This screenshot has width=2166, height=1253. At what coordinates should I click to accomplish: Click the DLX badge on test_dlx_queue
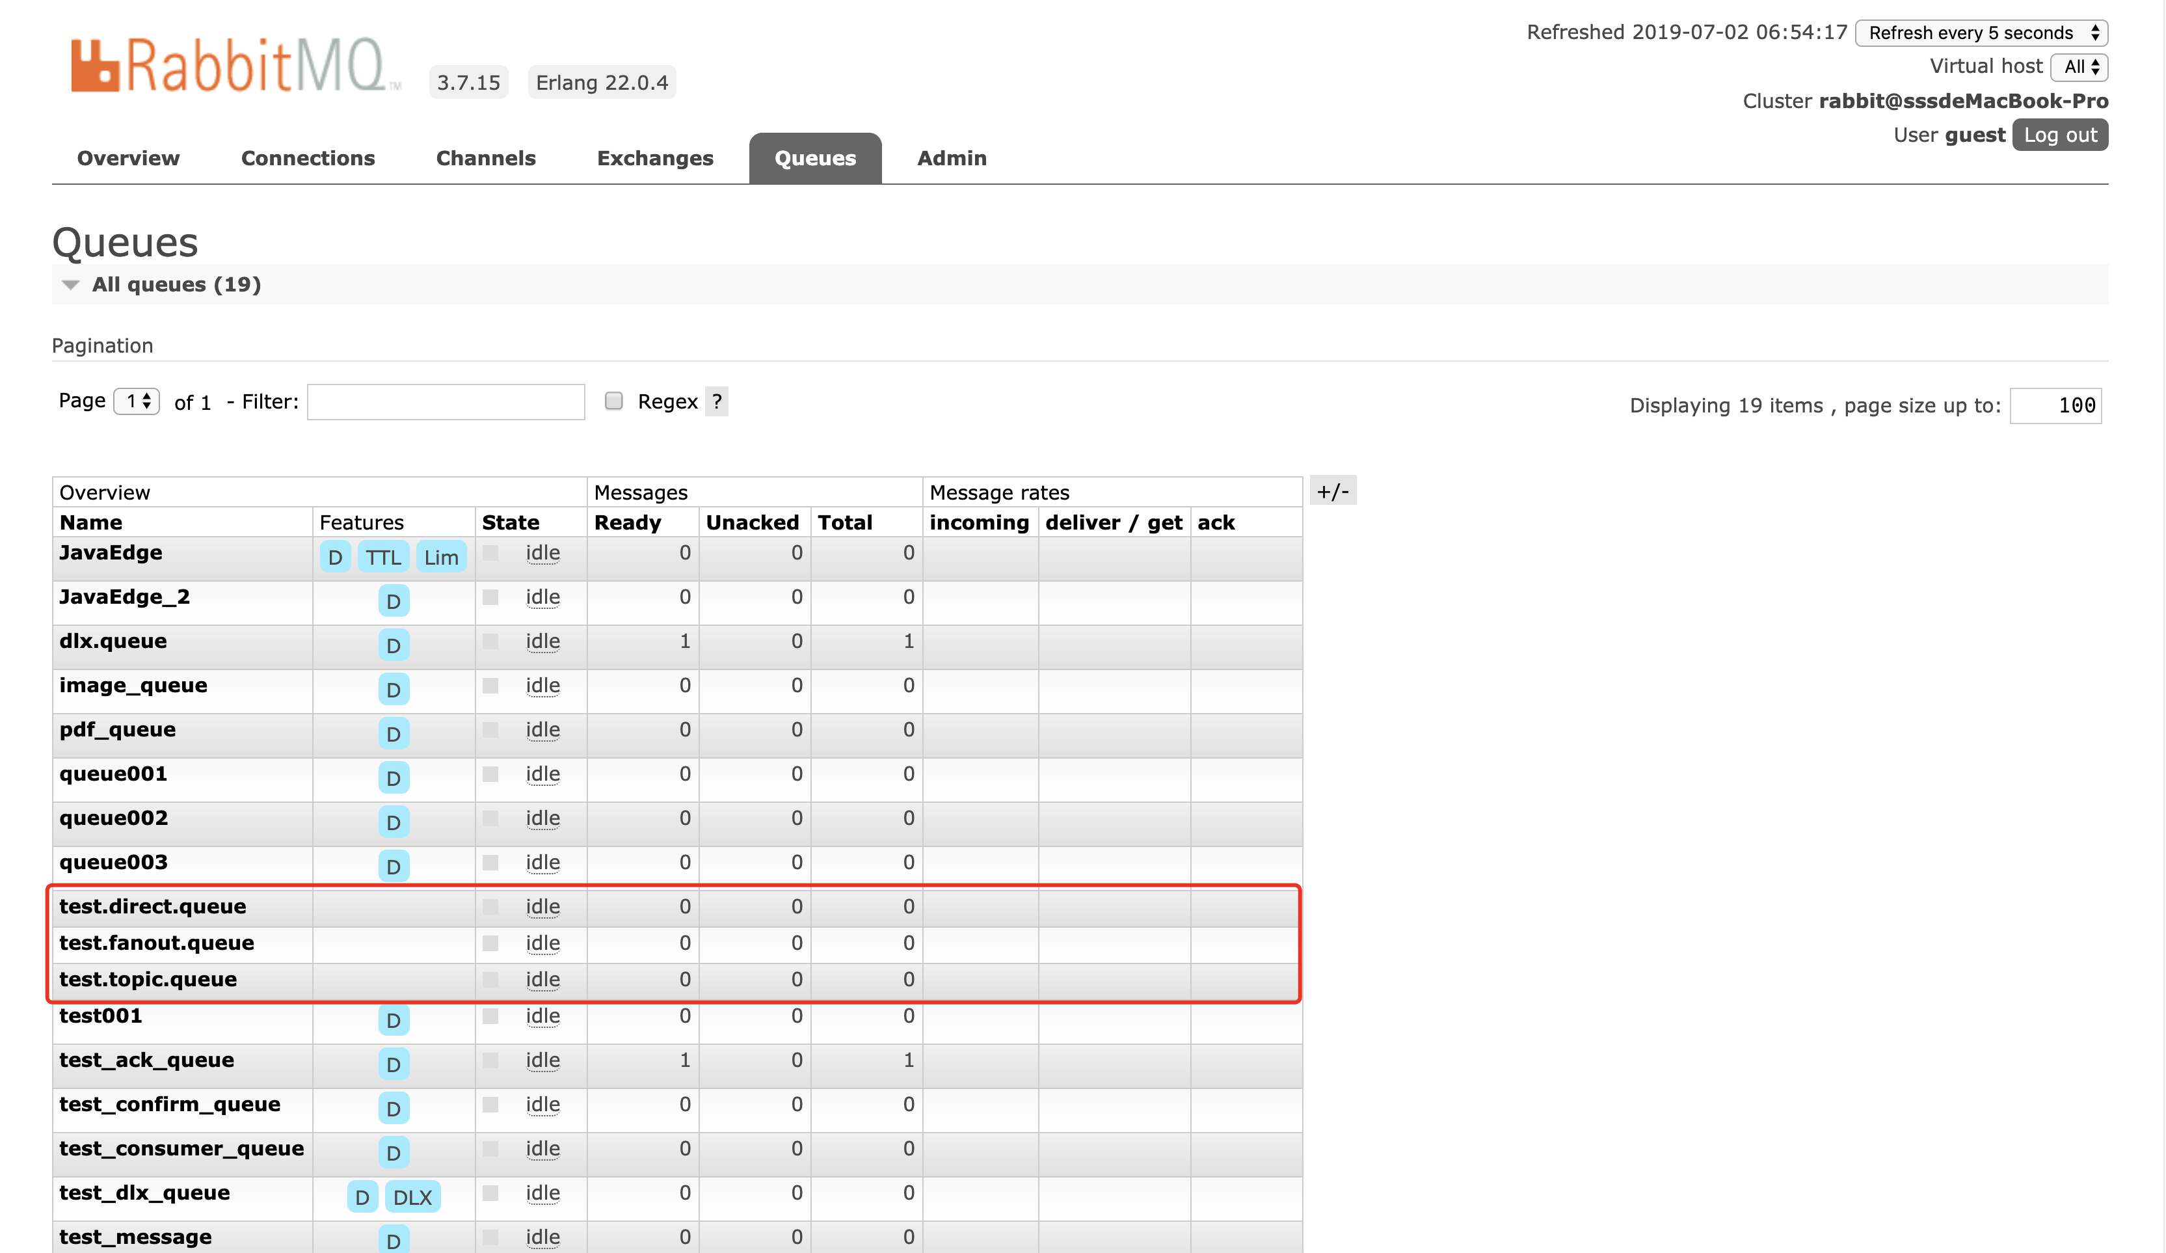[x=412, y=1196]
